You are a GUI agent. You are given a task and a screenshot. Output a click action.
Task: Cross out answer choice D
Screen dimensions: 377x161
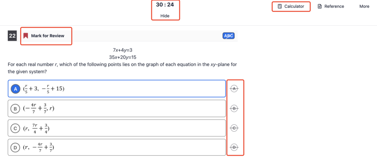tap(235, 147)
